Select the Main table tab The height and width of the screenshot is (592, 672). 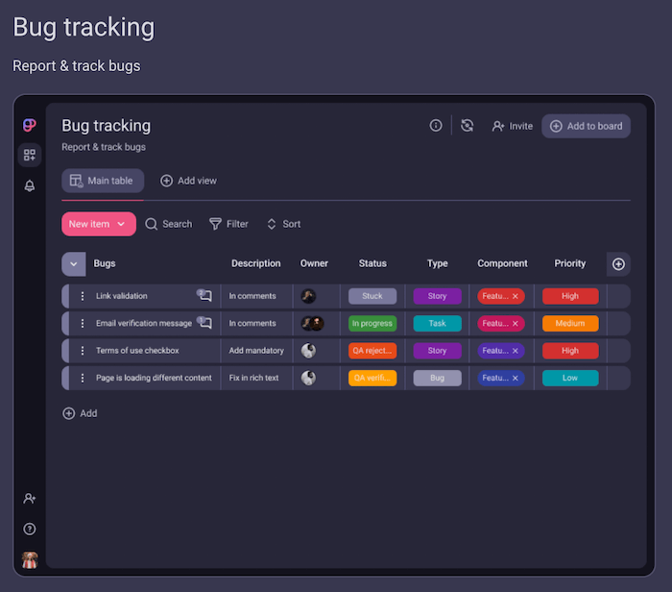(102, 181)
